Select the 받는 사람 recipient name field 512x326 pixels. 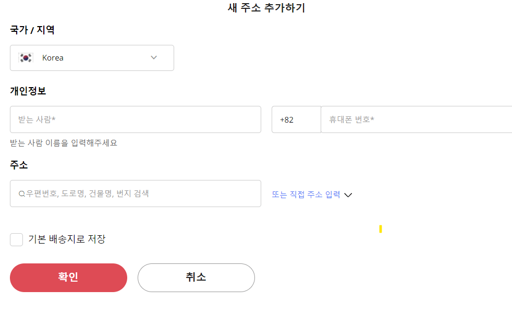[136, 119]
